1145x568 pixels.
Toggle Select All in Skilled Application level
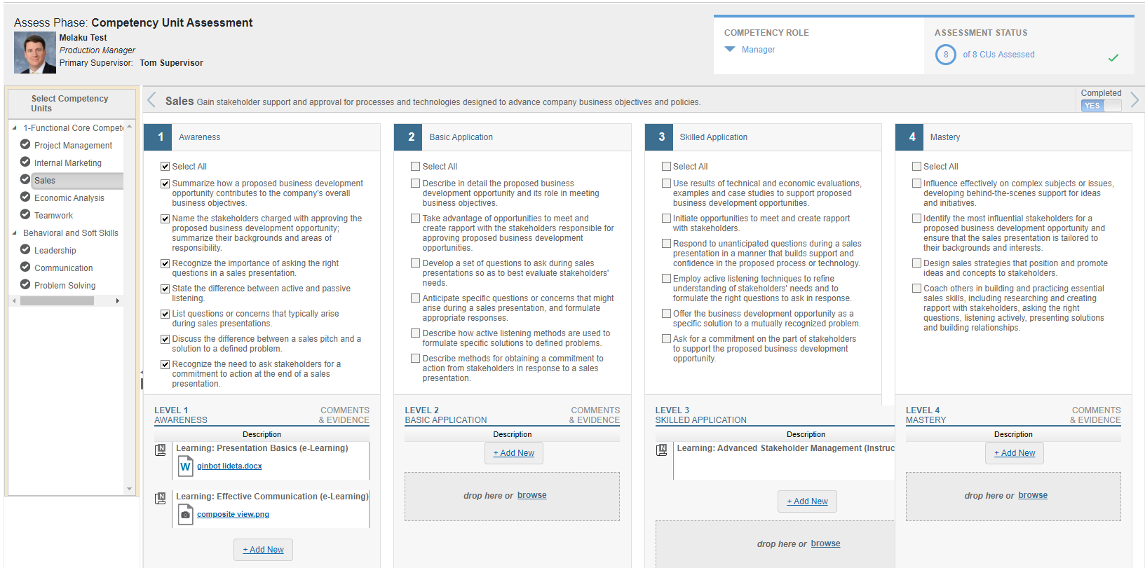(x=666, y=166)
